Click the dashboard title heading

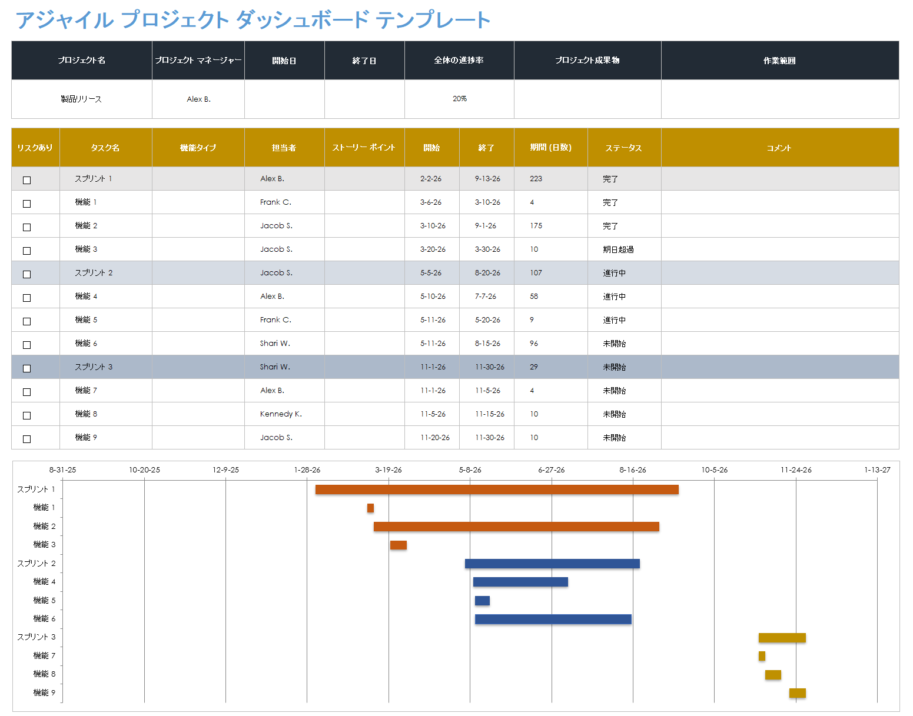253,20
